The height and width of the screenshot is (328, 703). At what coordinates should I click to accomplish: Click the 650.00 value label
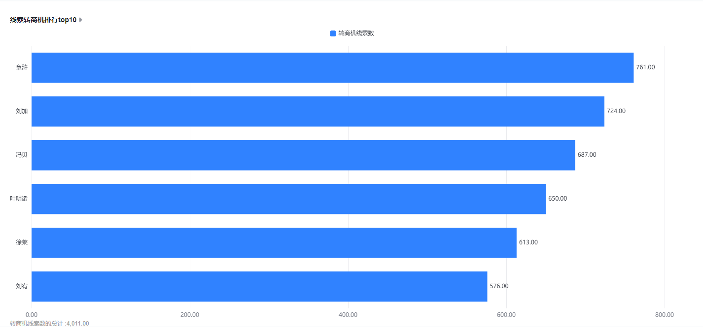pos(558,199)
